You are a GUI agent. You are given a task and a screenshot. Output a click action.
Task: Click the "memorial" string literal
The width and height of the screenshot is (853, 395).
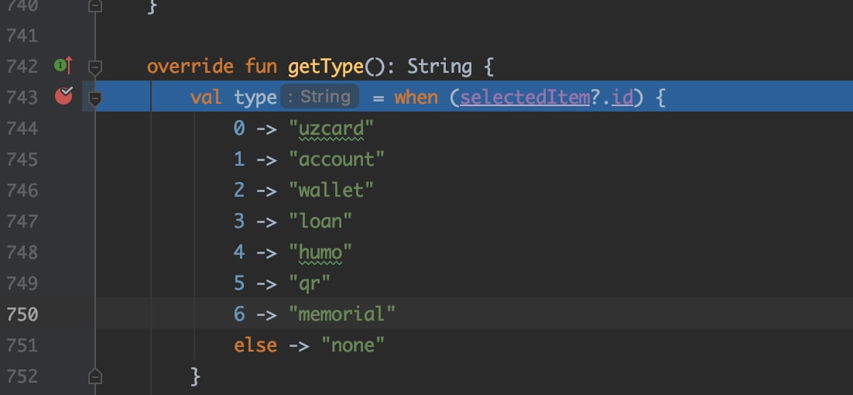[x=342, y=314]
